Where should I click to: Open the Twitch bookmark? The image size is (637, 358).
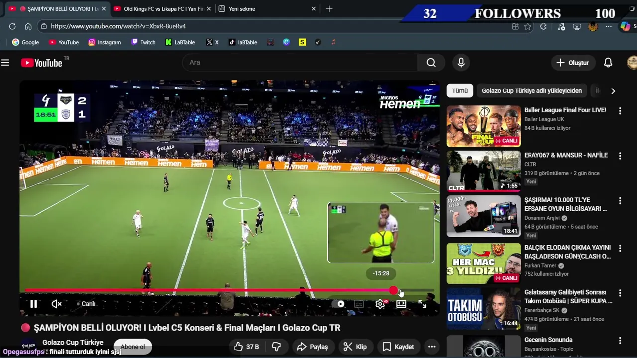coord(143,42)
